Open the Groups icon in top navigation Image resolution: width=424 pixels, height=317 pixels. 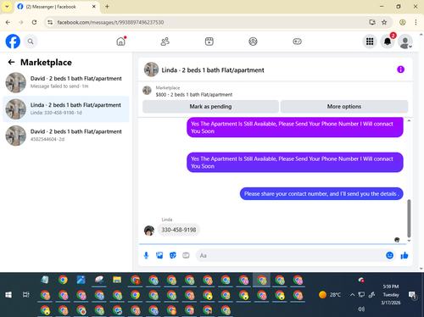(253, 42)
